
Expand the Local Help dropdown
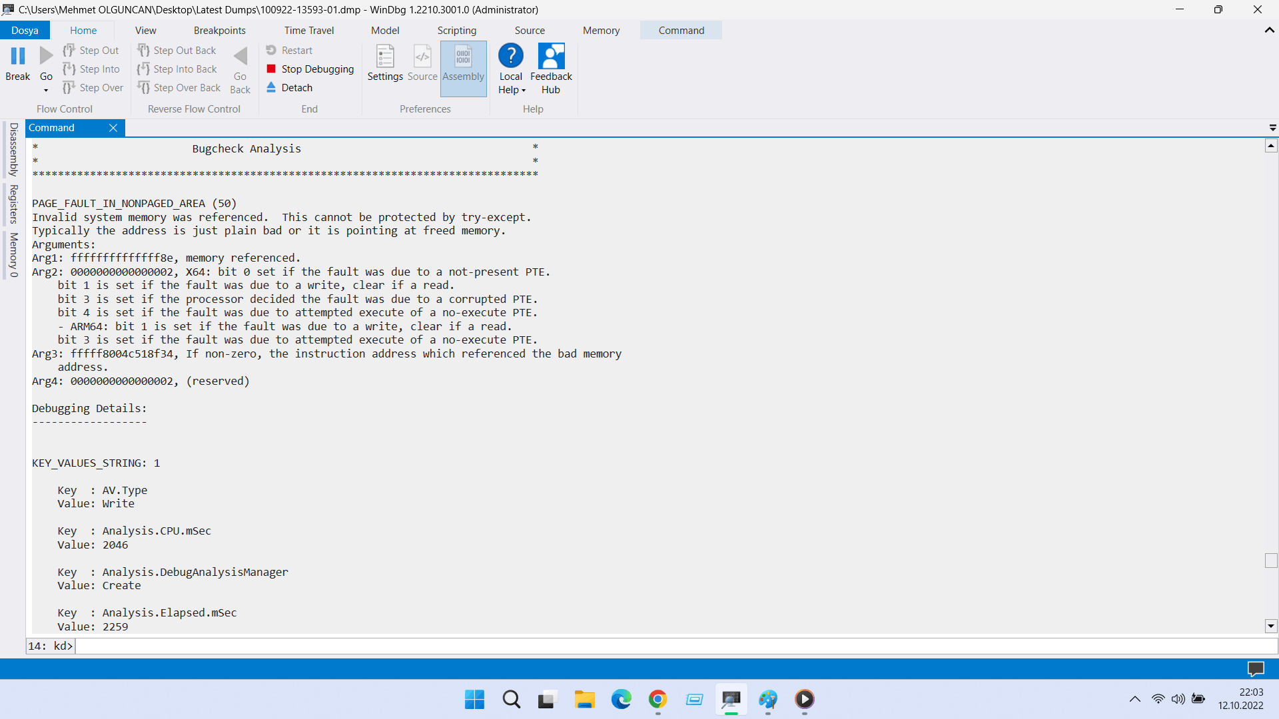coord(524,91)
